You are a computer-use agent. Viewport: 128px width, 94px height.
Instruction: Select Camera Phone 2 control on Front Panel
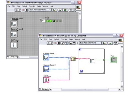pos(14,34)
